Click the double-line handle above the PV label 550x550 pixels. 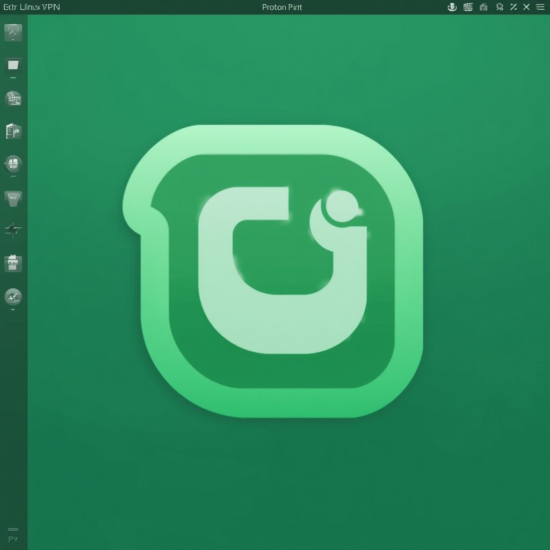click(13, 529)
